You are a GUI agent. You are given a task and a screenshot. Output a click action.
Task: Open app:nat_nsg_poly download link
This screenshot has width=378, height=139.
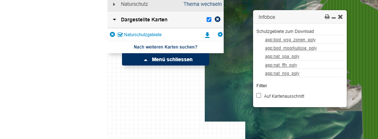pos(282,73)
